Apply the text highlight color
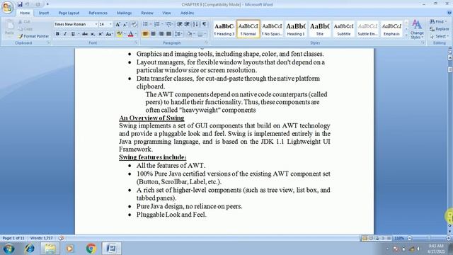 point(119,34)
